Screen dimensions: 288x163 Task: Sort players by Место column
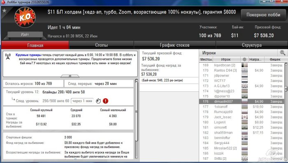[206, 59]
